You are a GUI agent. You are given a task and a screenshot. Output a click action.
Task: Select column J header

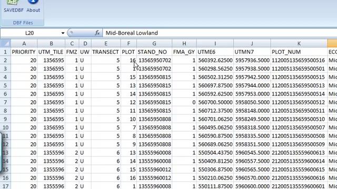coord(252,44)
